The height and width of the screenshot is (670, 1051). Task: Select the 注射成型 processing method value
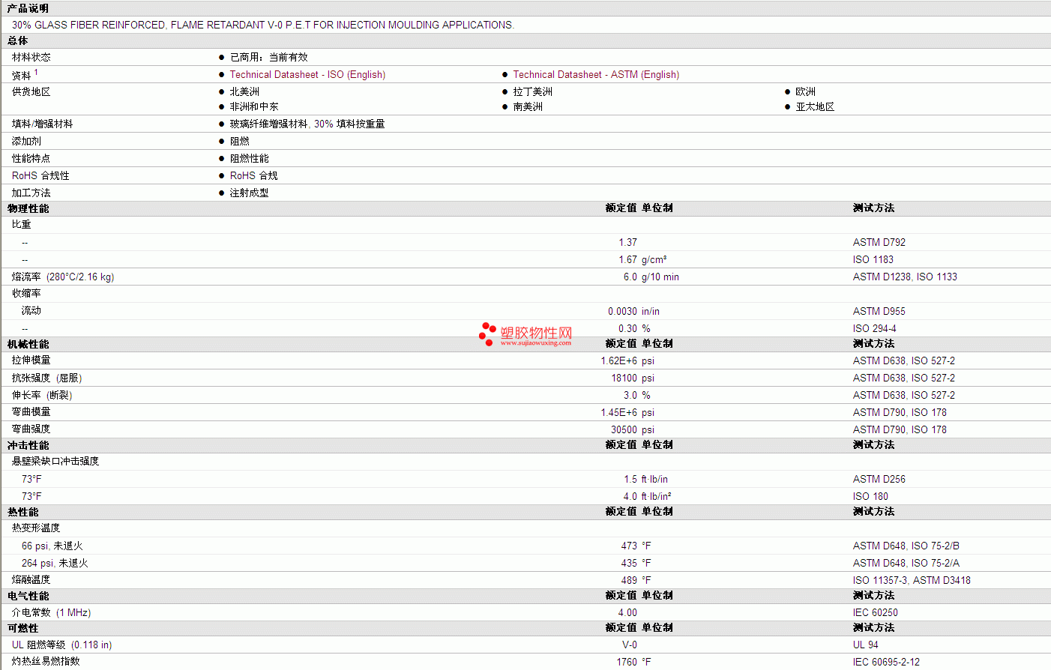pos(250,193)
